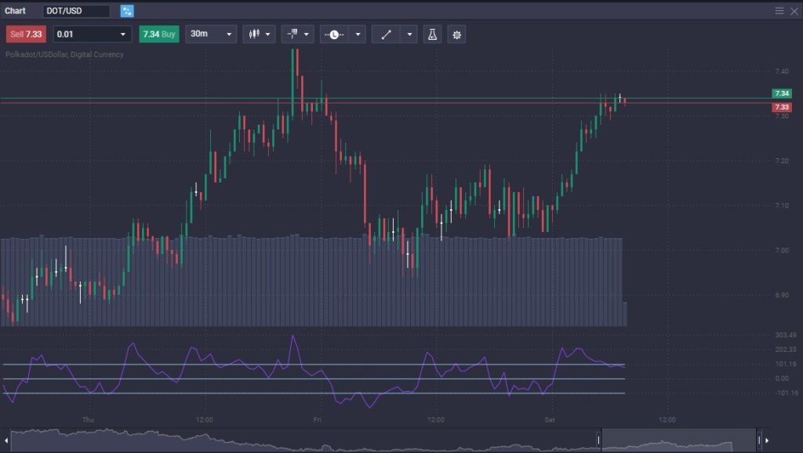Screen dimensions: 803x453
Task: Click the candlestick chart type icon
Action: click(253, 34)
